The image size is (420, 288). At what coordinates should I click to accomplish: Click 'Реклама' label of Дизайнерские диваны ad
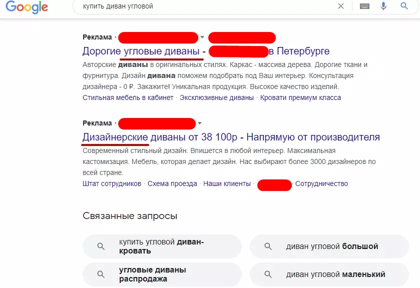pos(97,123)
